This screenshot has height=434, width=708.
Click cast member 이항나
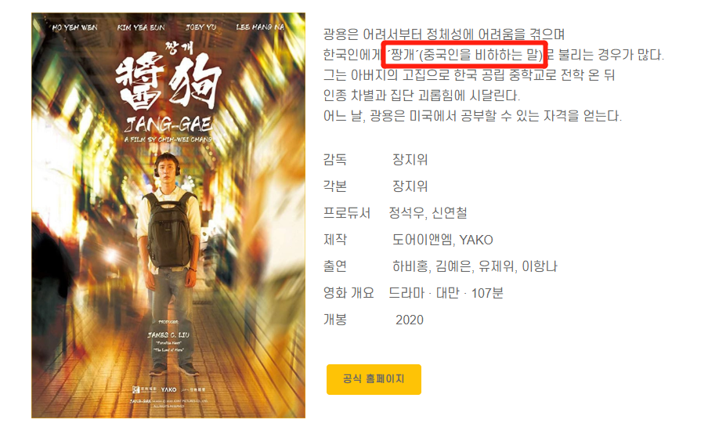click(540, 266)
